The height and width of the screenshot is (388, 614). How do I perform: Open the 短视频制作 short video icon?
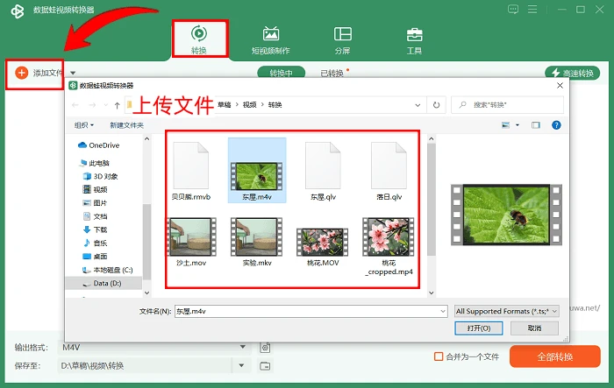click(271, 34)
